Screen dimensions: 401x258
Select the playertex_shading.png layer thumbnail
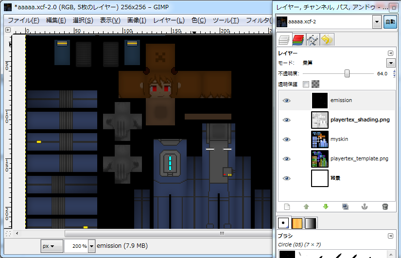(x=320, y=120)
